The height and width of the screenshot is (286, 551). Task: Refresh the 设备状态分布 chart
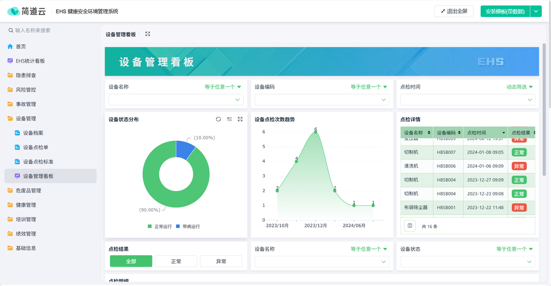219,119
